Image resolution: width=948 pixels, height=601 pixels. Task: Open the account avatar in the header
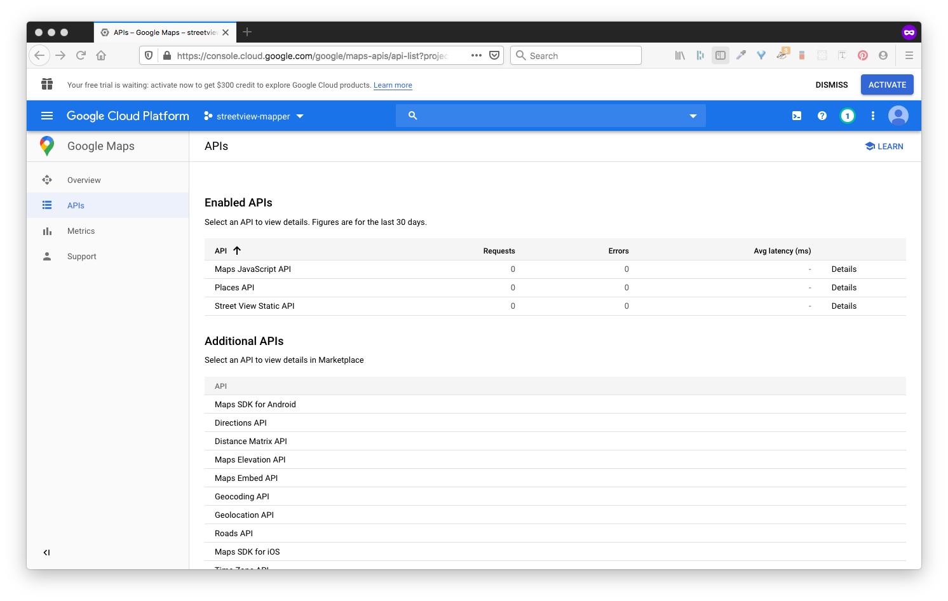(x=898, y=116)
